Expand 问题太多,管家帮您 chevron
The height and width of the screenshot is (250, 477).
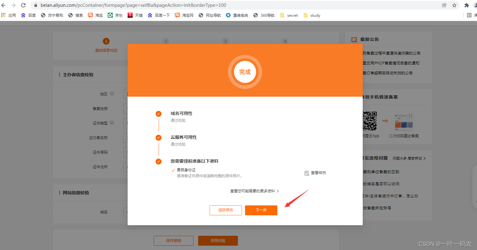425,158
